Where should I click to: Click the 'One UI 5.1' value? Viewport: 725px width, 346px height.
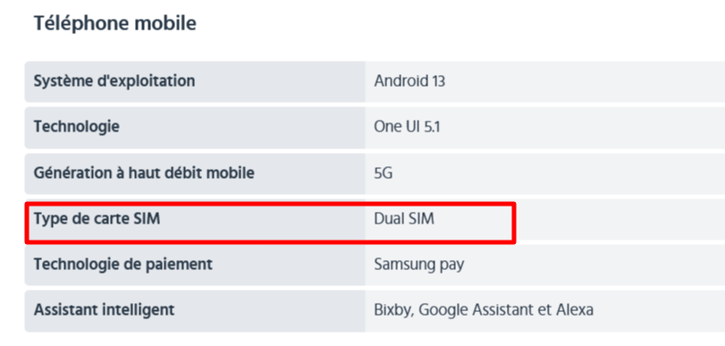click(408, 127)
